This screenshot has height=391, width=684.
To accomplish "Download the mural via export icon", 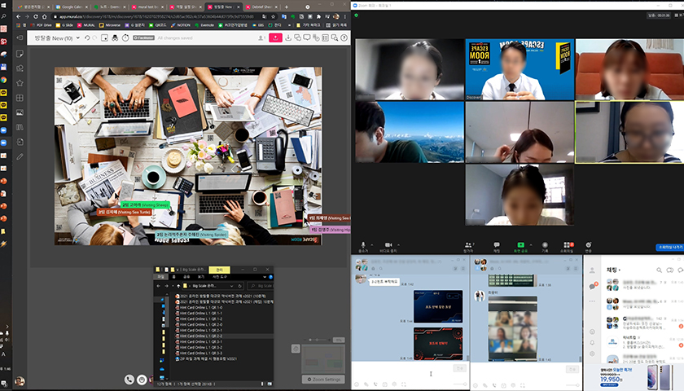I will pos(288,38).
